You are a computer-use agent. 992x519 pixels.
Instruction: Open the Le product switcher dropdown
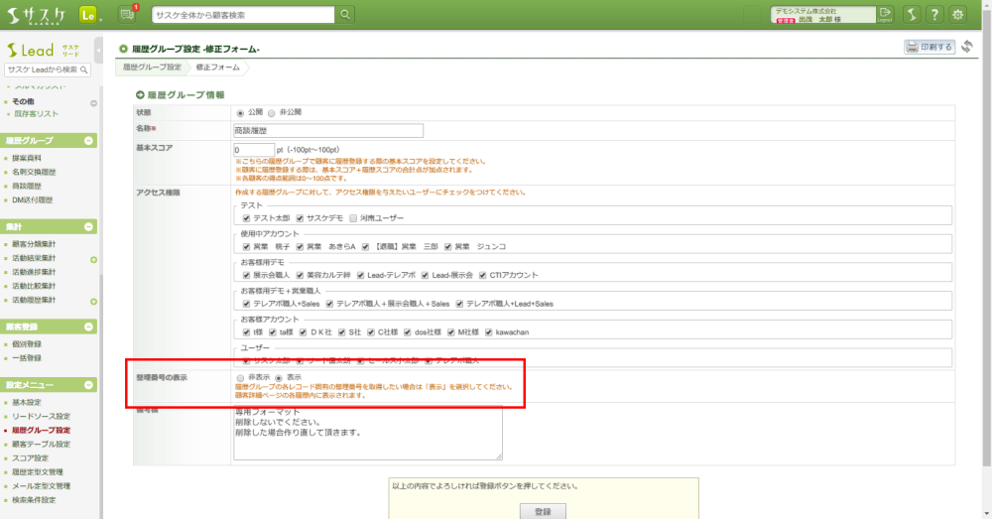90,15
